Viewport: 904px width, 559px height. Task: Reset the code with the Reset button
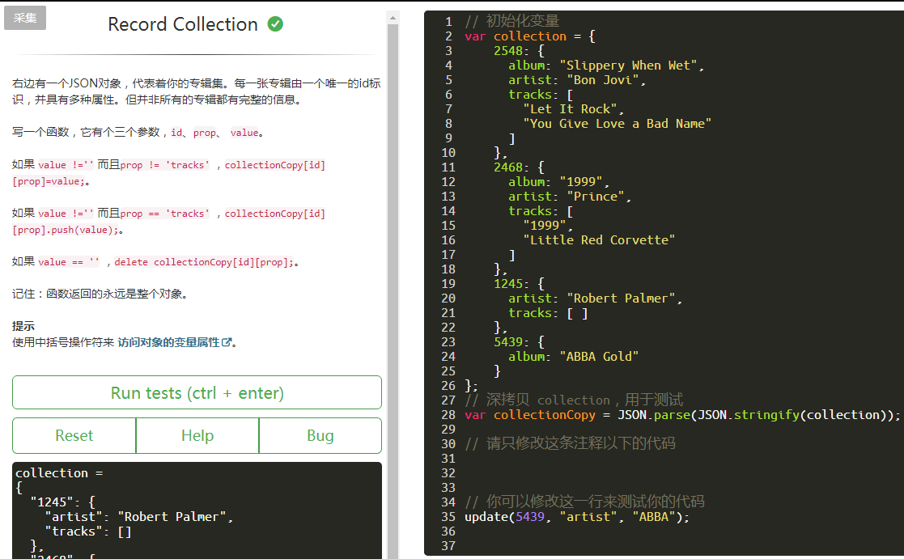click(x=74, y=436)
